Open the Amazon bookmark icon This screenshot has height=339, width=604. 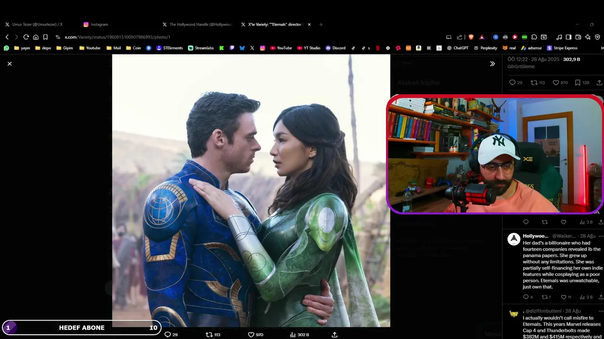[x=419, y=48]
